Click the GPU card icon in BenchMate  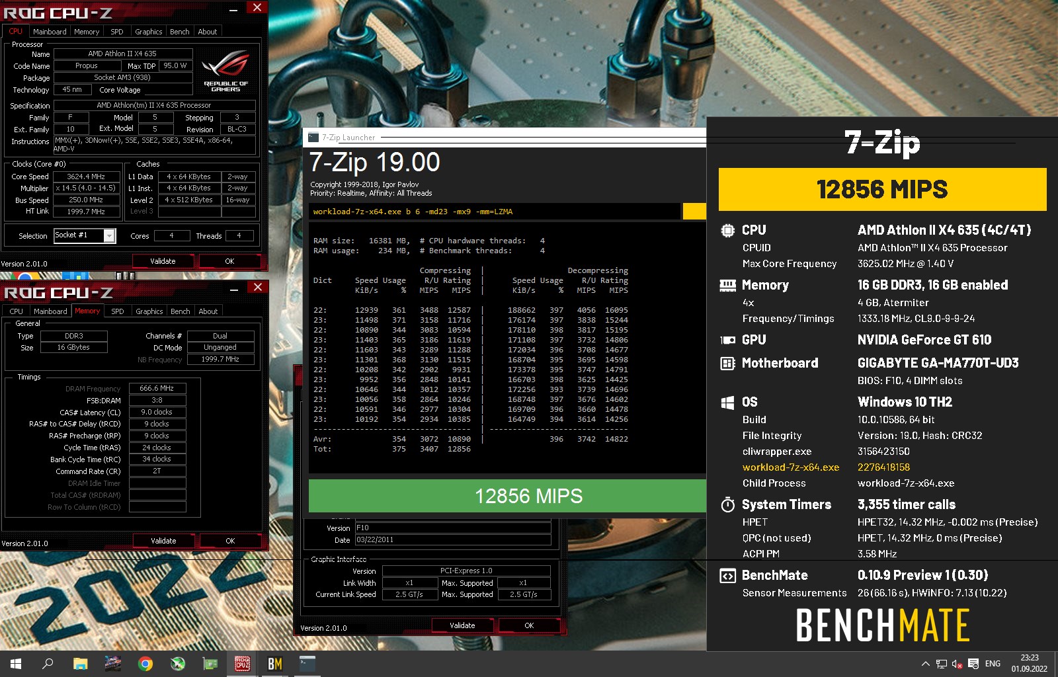click(x=727, y=340)
